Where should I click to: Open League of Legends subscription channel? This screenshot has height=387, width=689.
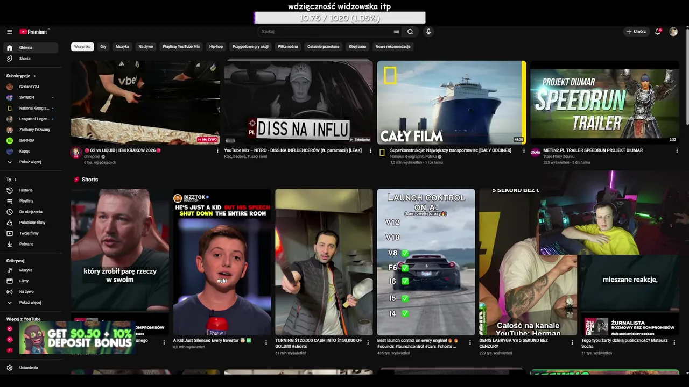(x=31, y=119)
